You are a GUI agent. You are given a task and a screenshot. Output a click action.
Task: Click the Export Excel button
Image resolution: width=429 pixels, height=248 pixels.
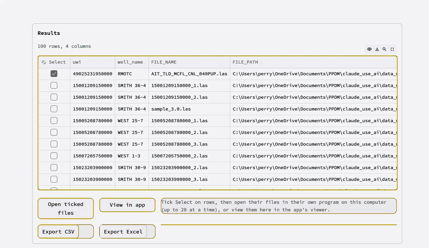[123, 232]
